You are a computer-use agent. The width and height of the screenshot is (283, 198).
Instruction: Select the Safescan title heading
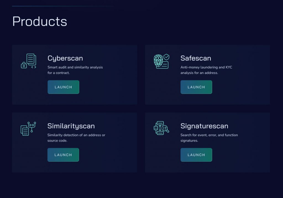[x=196, y=58]
